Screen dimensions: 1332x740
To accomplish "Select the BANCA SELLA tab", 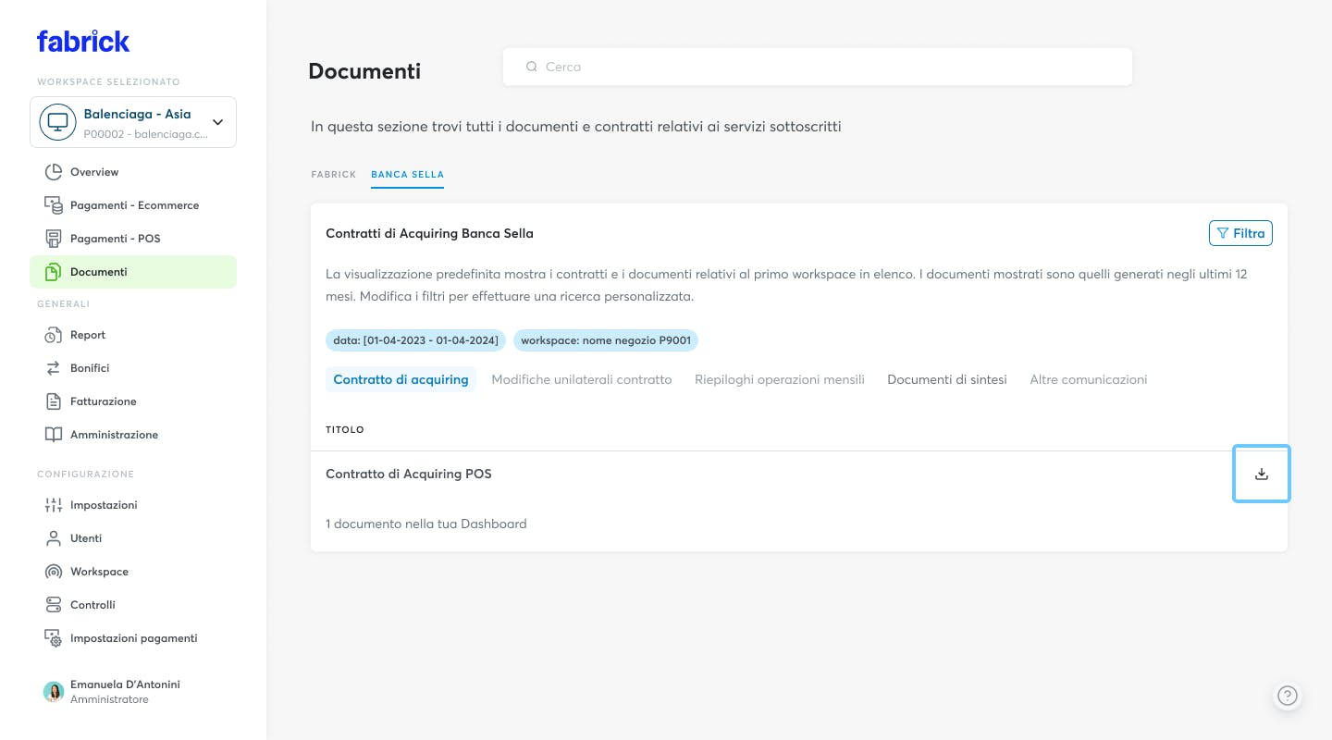I will (x=408, y=174).
